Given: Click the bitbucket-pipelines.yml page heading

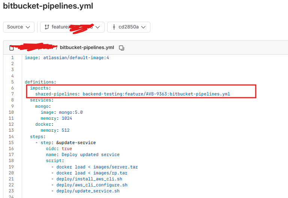Looking at the screenshot, I should pyautogui.click(x=48, y=6).
